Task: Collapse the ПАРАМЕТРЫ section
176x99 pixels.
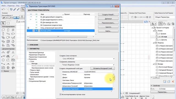Action: (28, 49)
